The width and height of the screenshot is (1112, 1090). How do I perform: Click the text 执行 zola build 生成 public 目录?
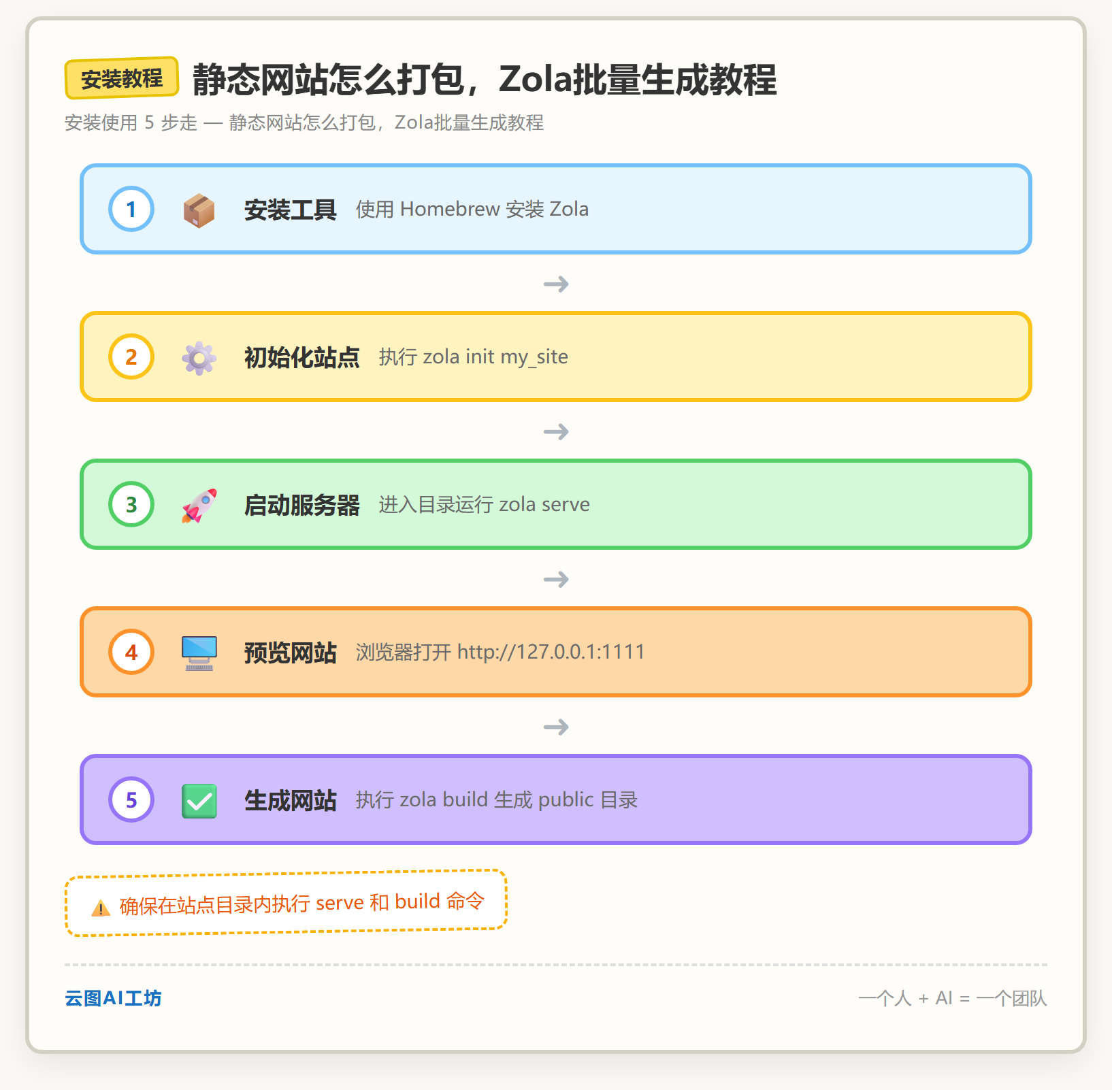(497, 799)
